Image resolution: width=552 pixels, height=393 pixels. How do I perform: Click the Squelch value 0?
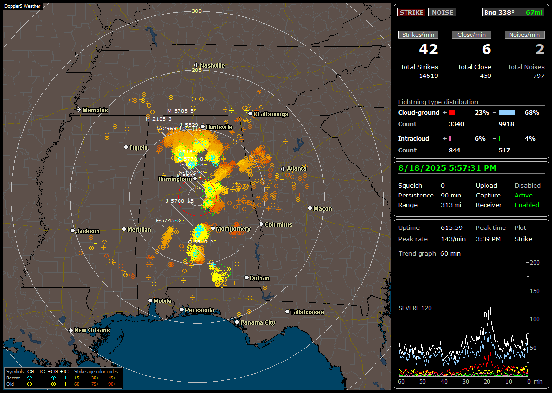point(442,186)
